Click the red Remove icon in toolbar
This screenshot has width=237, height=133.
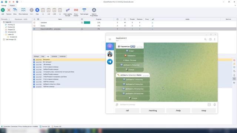9,10
